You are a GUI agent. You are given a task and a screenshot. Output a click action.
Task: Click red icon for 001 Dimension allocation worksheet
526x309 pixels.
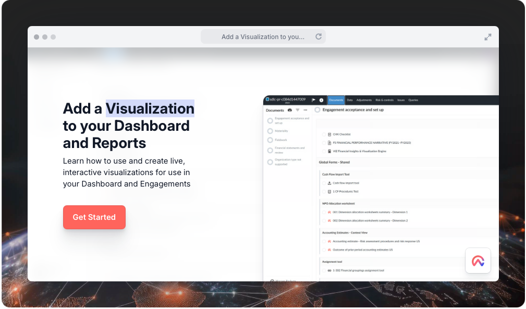329,212
